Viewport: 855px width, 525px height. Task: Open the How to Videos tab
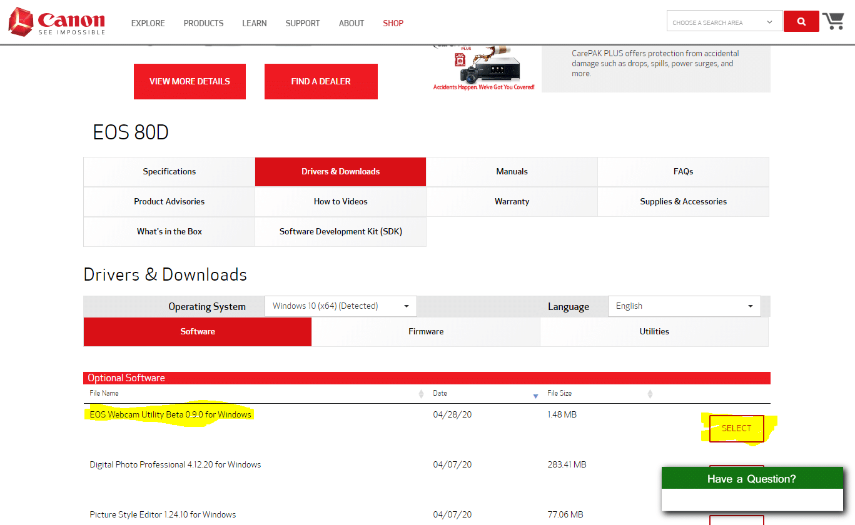click(341, 202)
